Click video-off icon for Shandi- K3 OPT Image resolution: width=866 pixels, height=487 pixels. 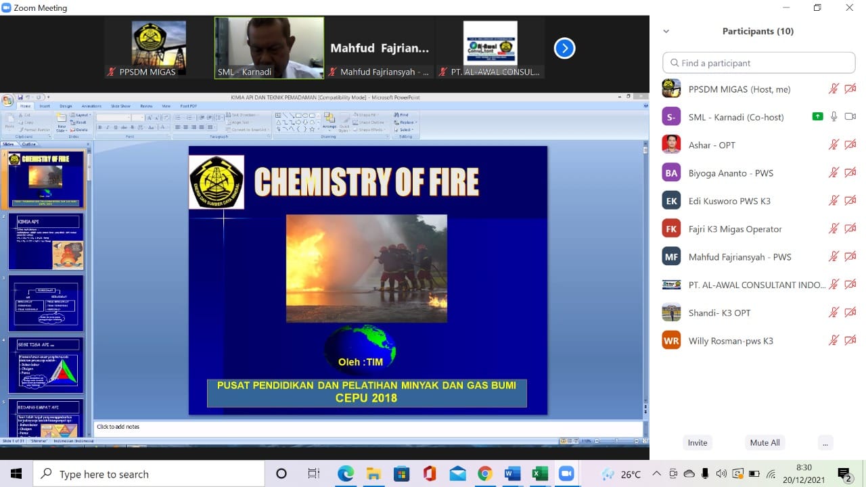tap(850, 312)
